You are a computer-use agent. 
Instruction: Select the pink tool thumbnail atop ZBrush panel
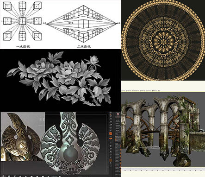coord(118,114)
